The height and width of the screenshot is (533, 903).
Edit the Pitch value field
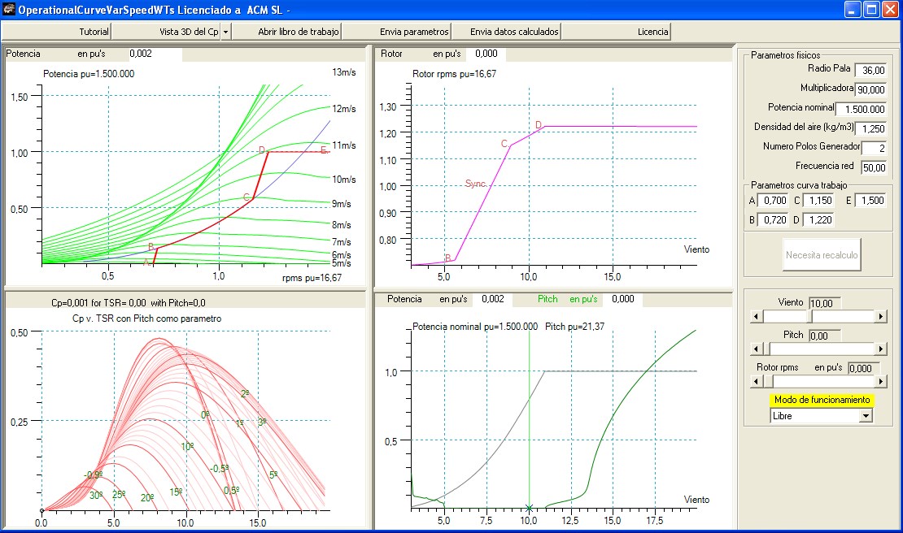tap(825, 336)
